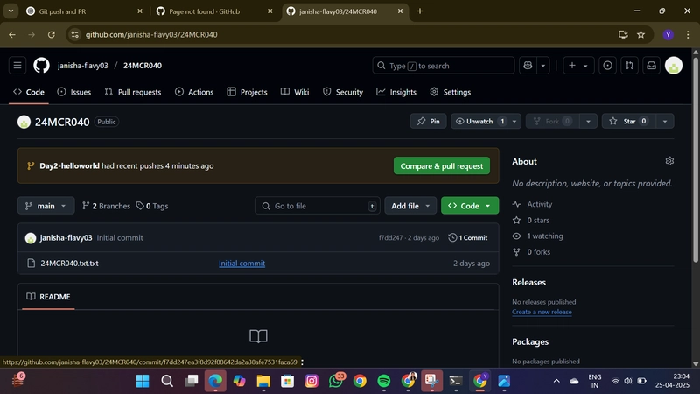Expand the Copilot dropdown arrow
The image size is (700, 394).
543,66
